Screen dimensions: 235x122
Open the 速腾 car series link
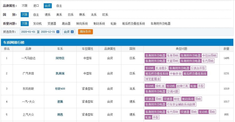pos(60,102)
